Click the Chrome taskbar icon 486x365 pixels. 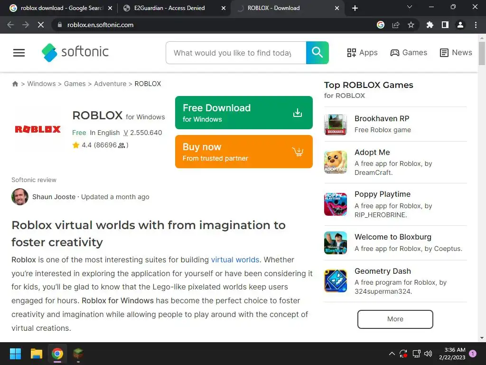click(x=57, y=354)
